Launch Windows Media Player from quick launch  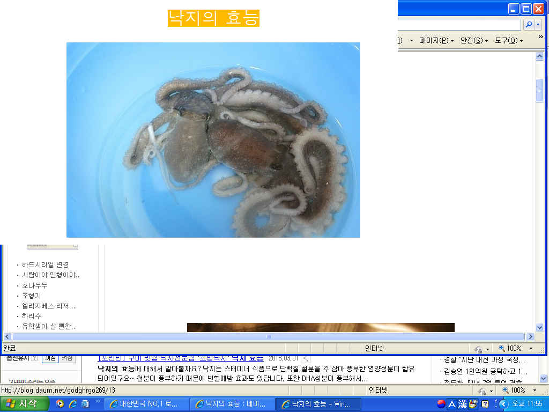pyautogui.click(x=60, y=404)
